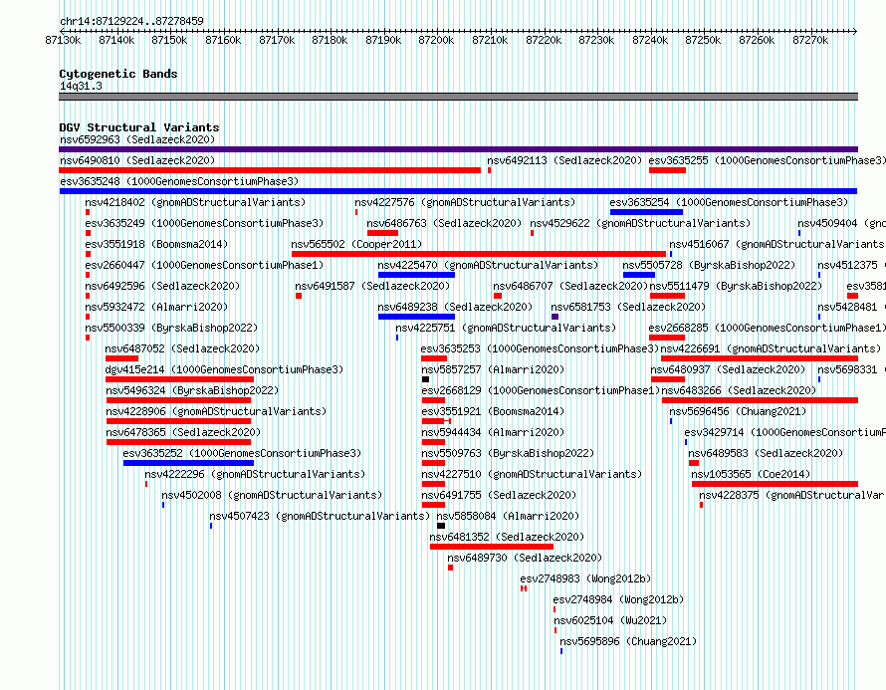Click the black nsv5857257 marker

tap(425, 379)
